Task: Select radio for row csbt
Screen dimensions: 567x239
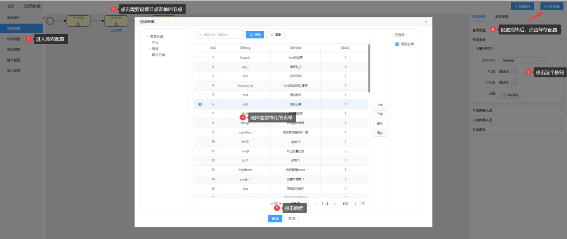Action: coord(200,104)
